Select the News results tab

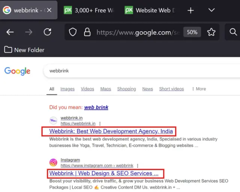click(148, 89)
